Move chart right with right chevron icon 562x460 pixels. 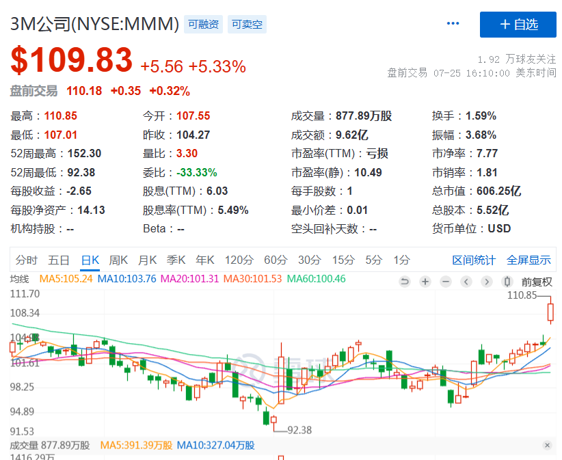point(486,282)
